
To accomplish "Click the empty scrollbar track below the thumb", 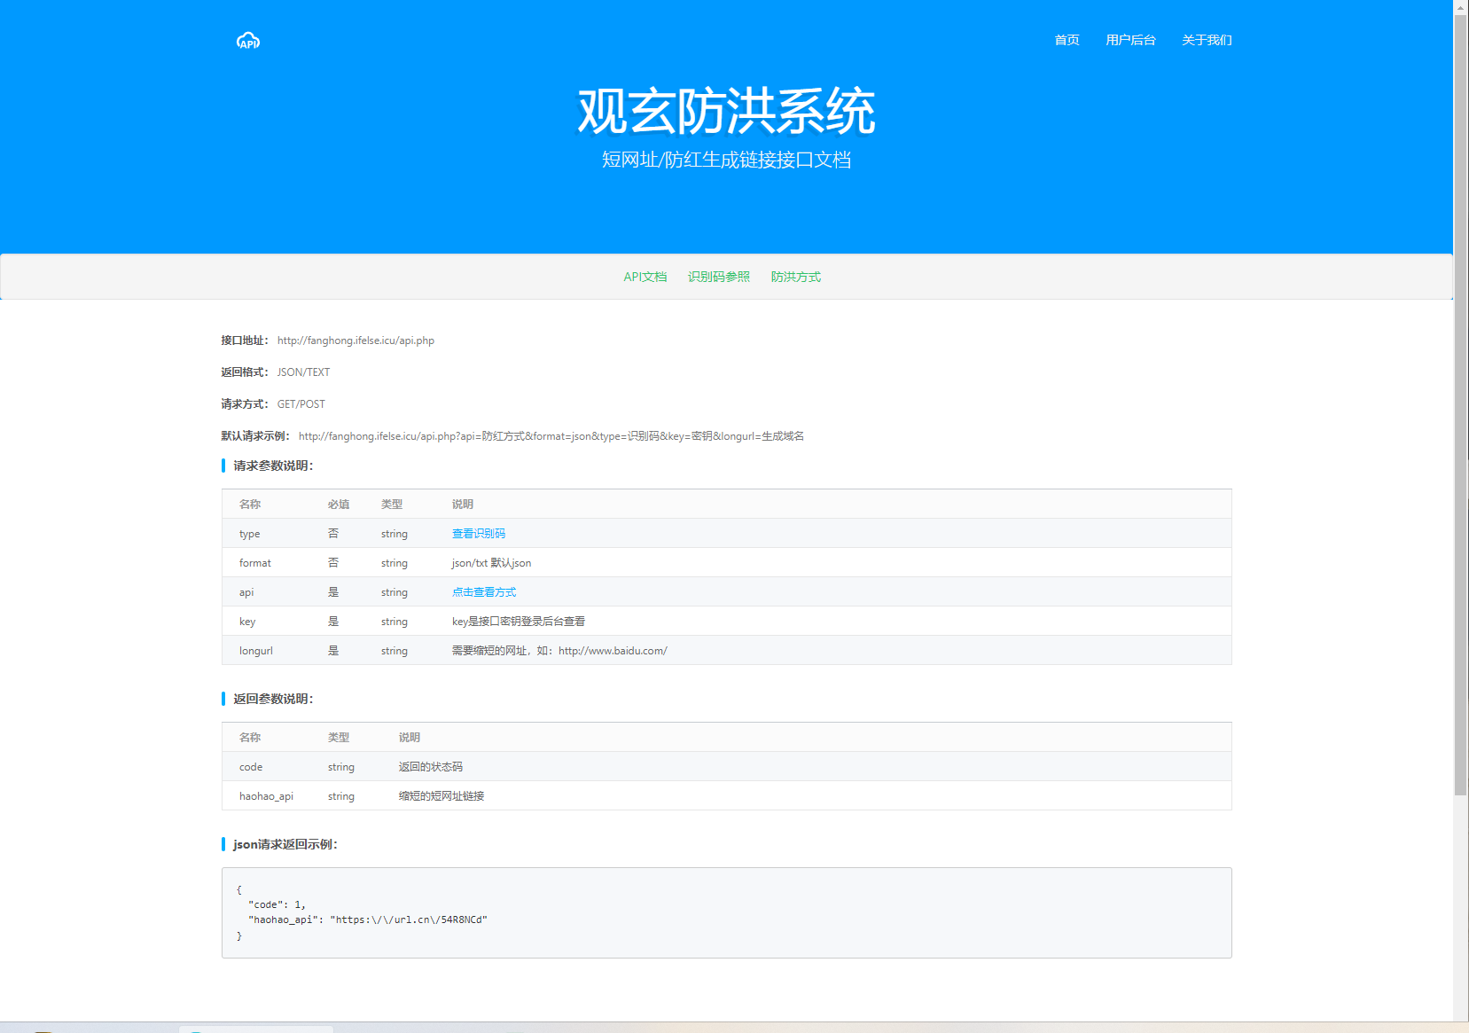I will (1460, 904).
